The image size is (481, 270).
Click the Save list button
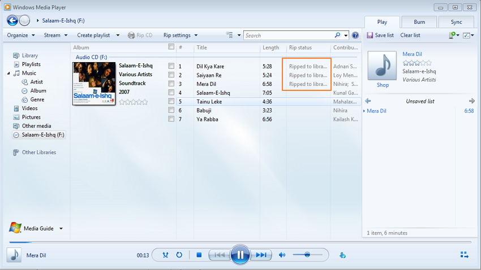tap(380, 35)
